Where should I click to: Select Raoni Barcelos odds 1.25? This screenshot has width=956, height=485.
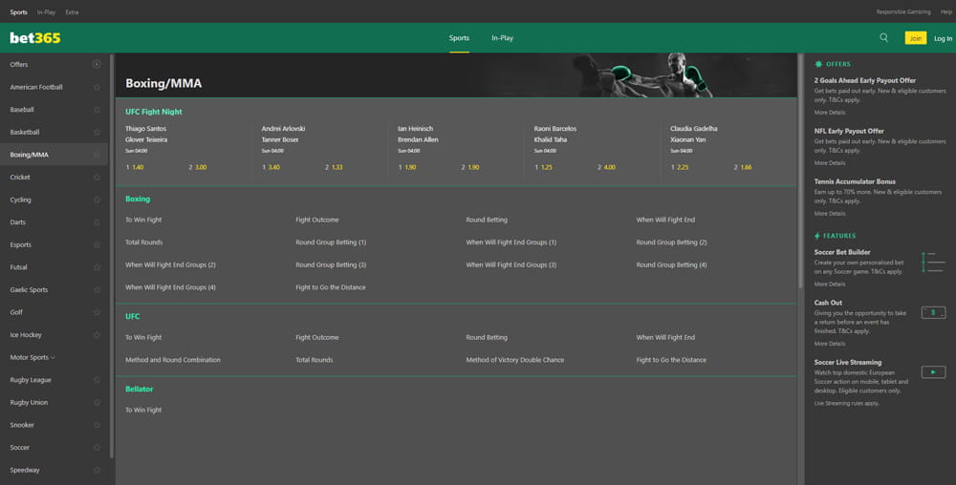tap(543, 167)
